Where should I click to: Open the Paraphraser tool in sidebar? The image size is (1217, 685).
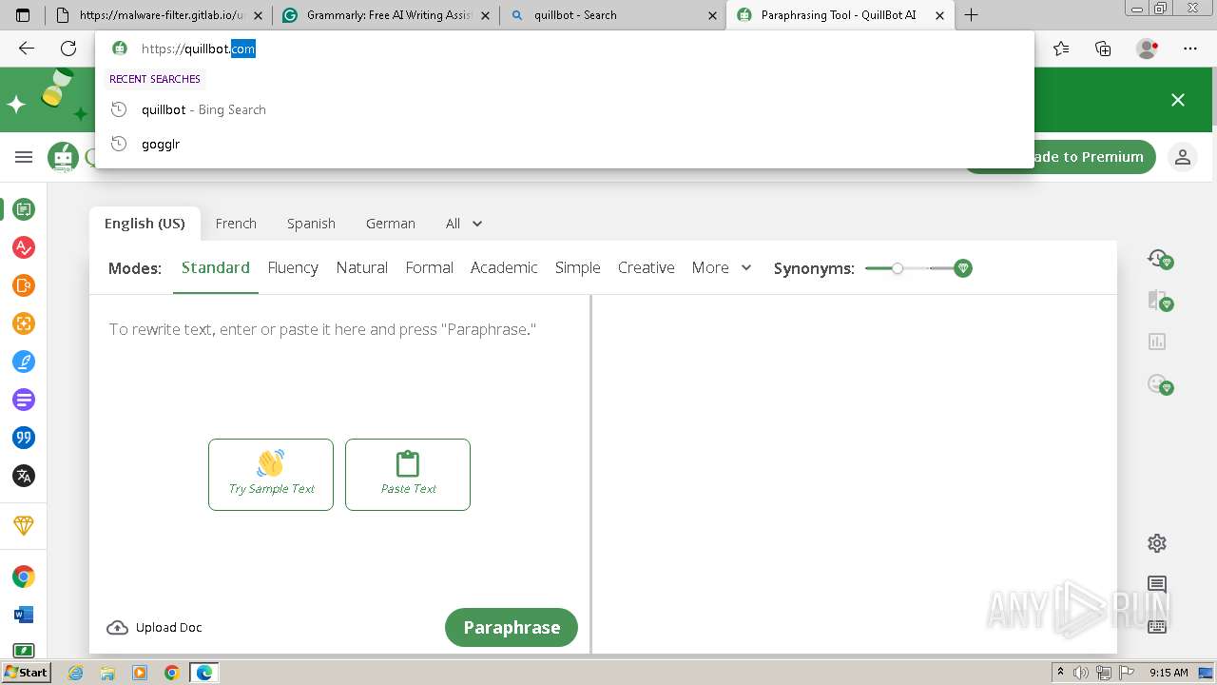(24, 209)
